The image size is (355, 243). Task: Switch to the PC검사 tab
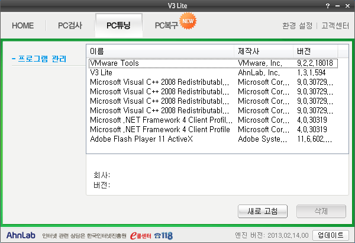coord(70,25)
